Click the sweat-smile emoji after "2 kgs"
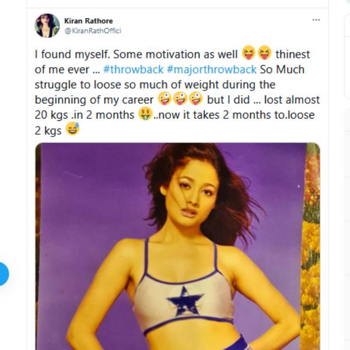The width and height of the screenshot is (350, 350). (72, 130)
